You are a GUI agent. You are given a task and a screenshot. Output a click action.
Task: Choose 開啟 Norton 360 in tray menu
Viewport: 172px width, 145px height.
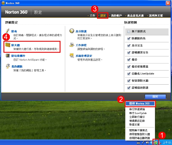[140, 104]
